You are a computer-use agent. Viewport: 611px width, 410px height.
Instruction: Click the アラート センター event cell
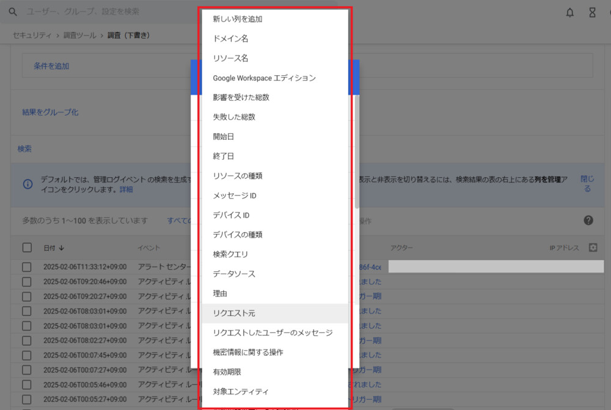164,267
